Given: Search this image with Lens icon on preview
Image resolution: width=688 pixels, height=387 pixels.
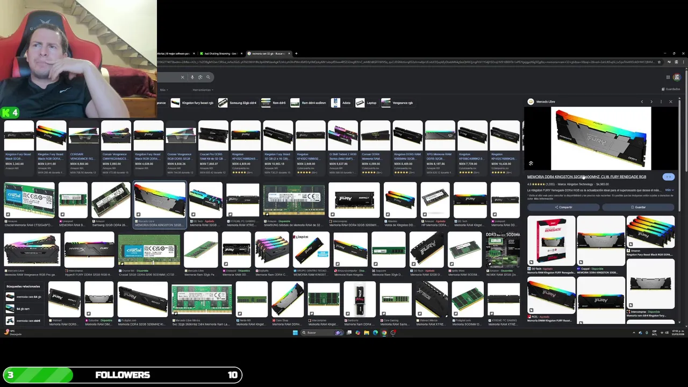Looking at the screenshot, I should click(x=531, y=163).
